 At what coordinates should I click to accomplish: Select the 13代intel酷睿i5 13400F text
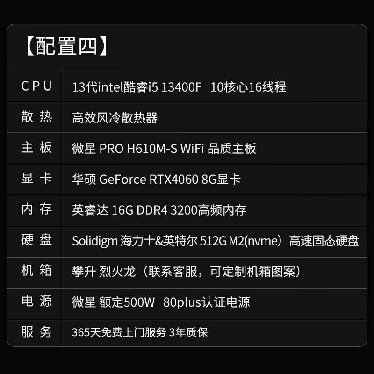137,87
